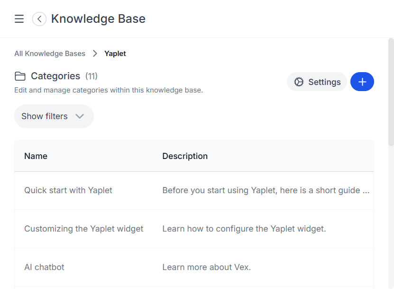394x289 pixels.
Task: Expand the Show filters dropdown
Action: [x=54, y=116]
